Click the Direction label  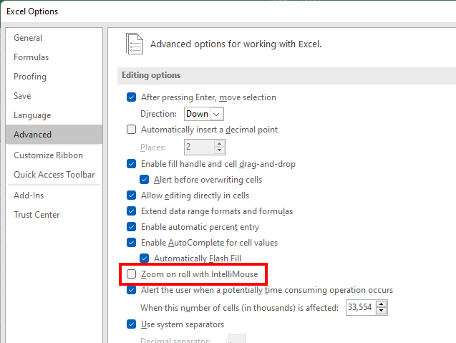pos(158,114)
